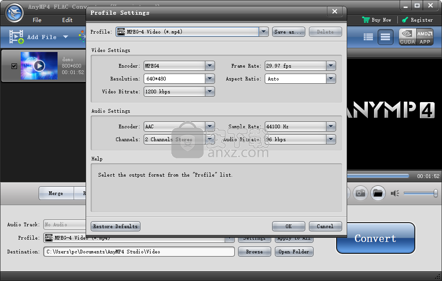
Task: Click the Add File label
Action: click(42, 37)
